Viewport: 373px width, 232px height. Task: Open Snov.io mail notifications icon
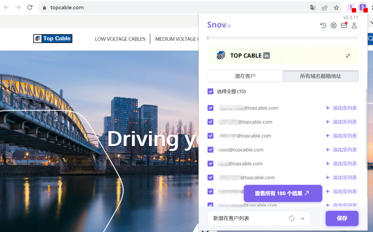coord(344,25)
